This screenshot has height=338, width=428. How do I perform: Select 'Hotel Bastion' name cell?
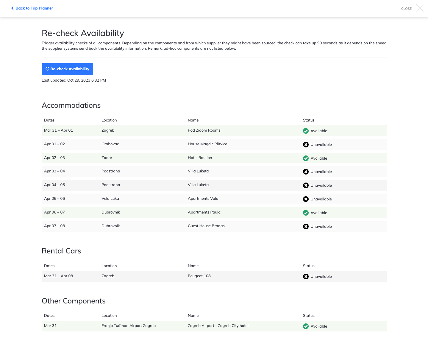pyautogui.click(x=200, y=158)
